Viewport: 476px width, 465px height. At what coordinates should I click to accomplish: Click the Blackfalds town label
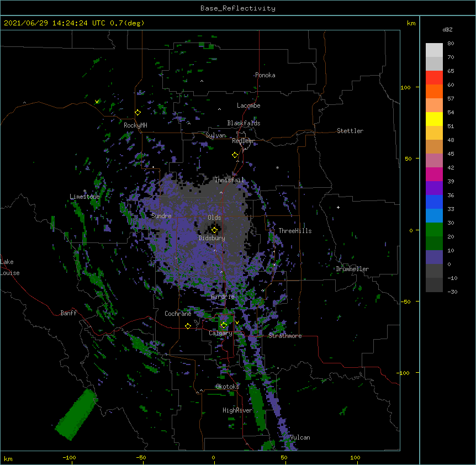click(244, 123)
